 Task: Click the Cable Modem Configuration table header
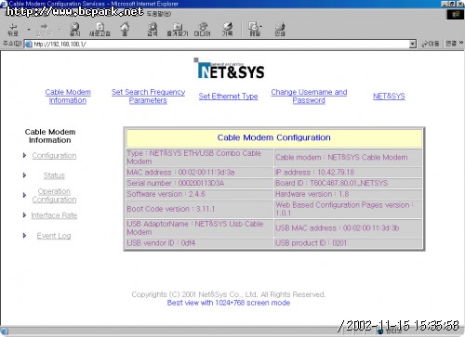(x=274, y=137)
